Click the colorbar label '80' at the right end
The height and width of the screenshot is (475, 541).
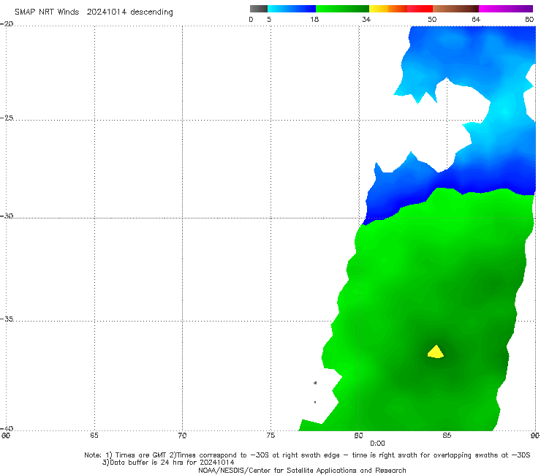tap(529, 20)
